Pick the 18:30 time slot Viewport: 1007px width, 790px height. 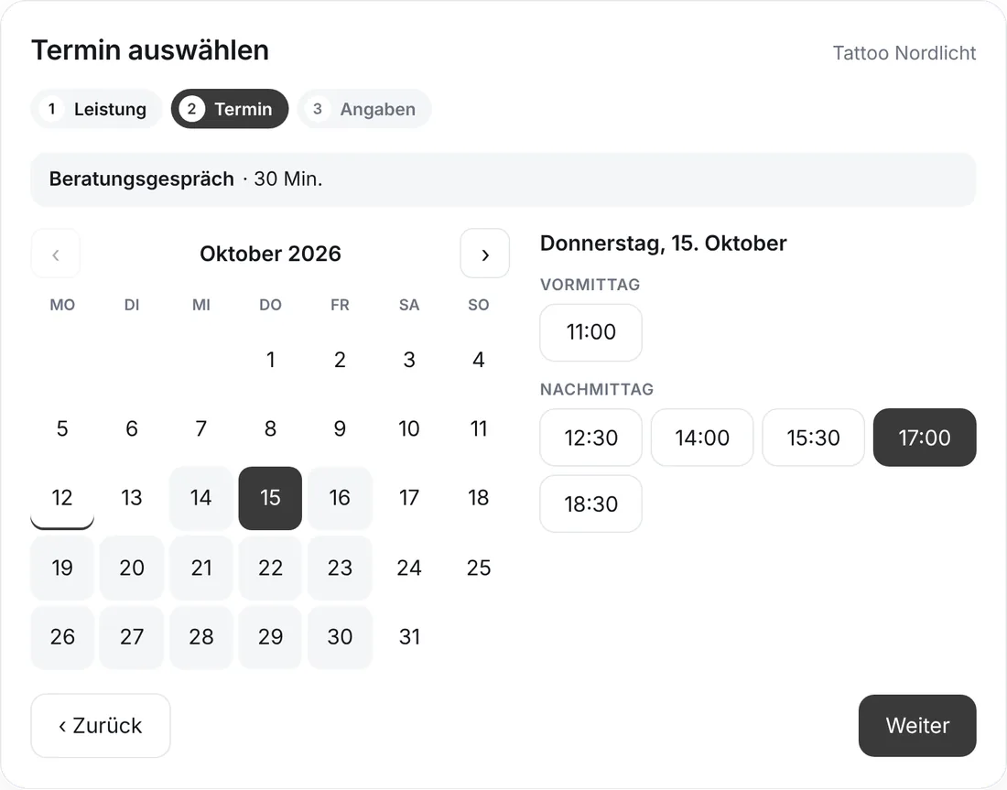pyautogui.click(x=590, y=504)
